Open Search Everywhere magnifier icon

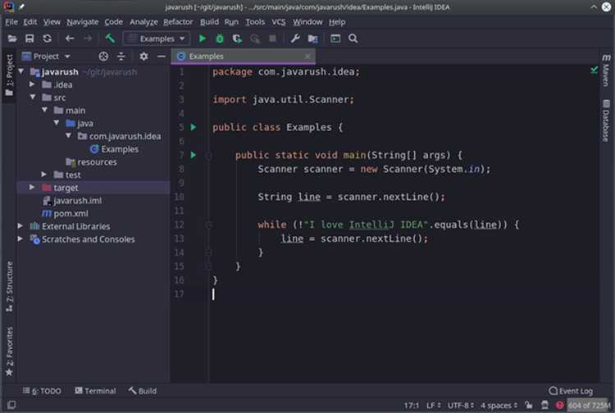353,39
